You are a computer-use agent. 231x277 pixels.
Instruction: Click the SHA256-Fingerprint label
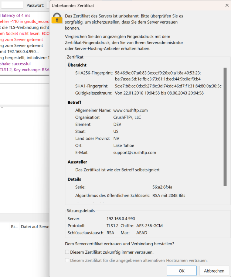94,73
